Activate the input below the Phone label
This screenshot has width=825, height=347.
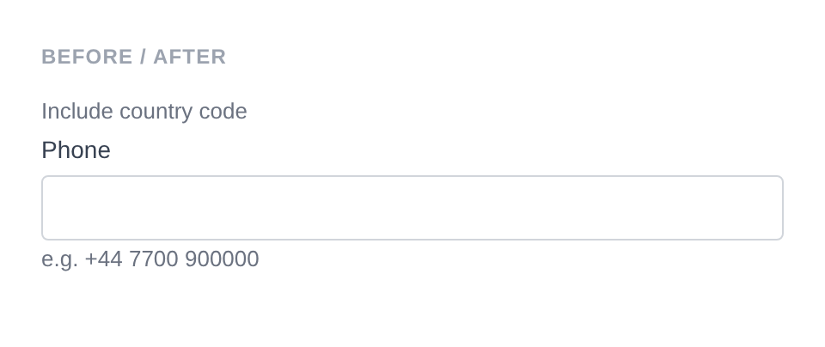tap(412, 208)
